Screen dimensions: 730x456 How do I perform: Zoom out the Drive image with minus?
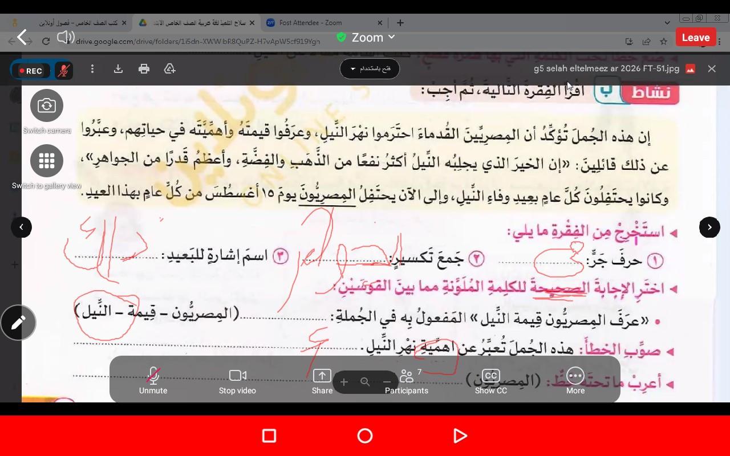(387, 382)
